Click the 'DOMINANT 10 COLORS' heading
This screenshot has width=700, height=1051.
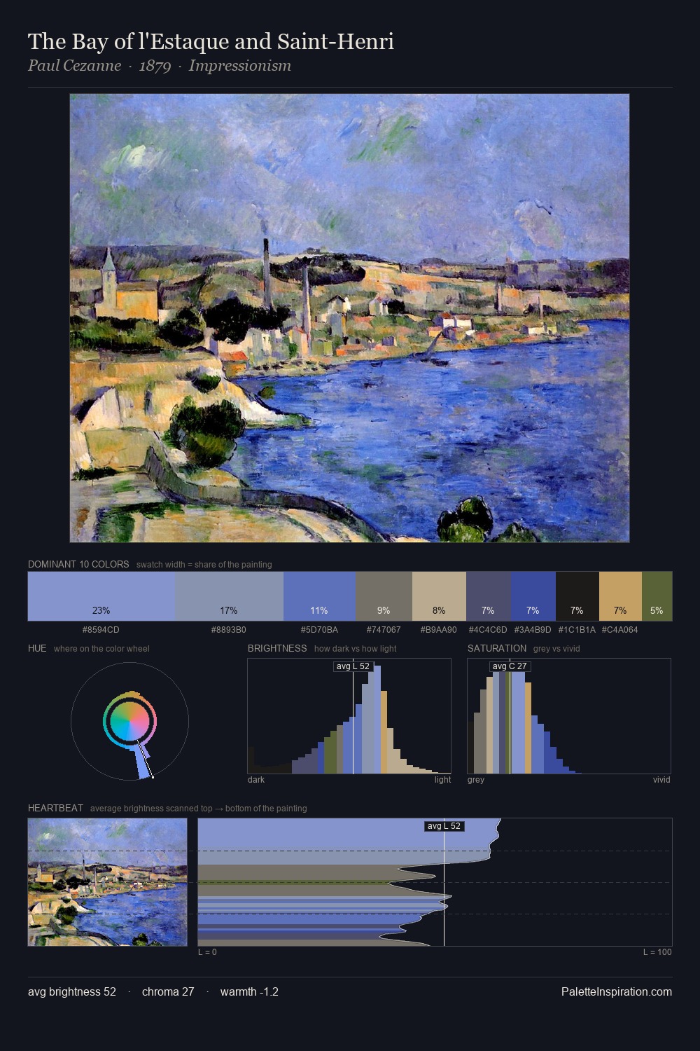point(78,564)
